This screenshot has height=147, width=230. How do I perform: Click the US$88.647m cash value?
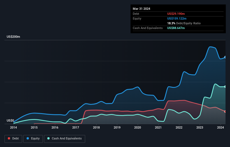tap(176, 28)
